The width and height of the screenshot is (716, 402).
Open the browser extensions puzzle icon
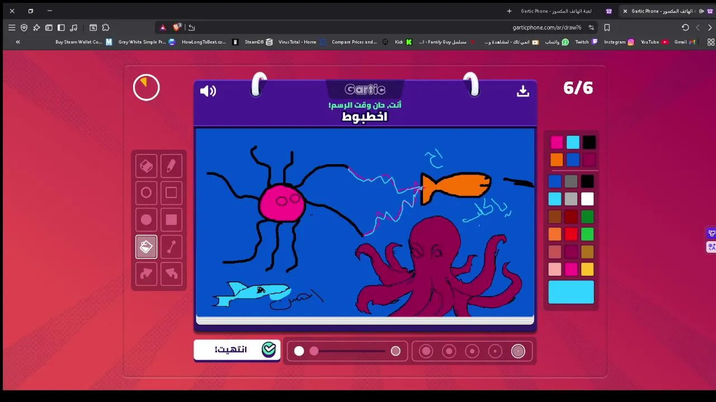coord(106,27)
